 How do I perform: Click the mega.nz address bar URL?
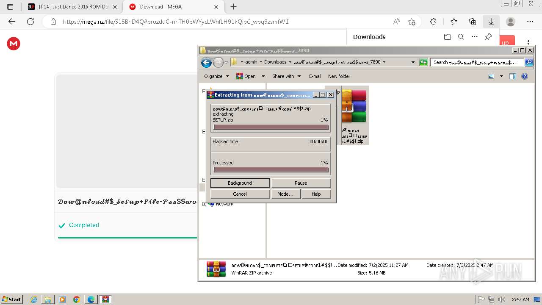(176, 22)
